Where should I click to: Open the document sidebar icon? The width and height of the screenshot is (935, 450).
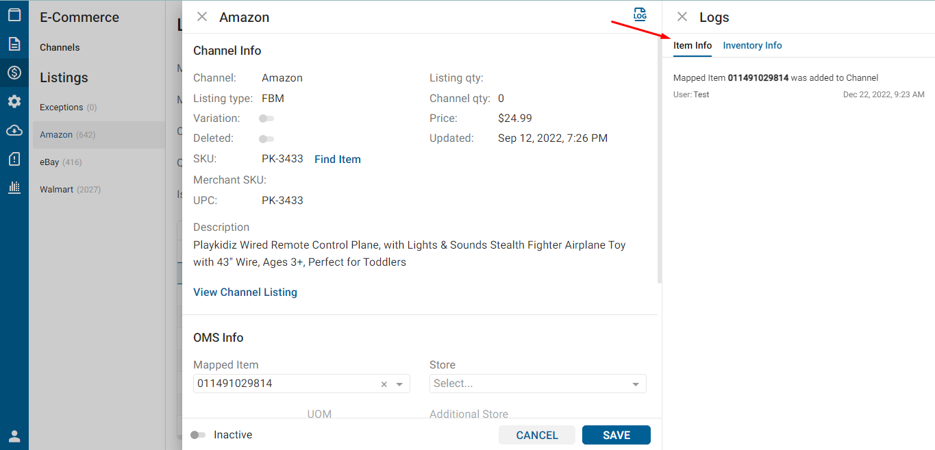pos(14,44)
